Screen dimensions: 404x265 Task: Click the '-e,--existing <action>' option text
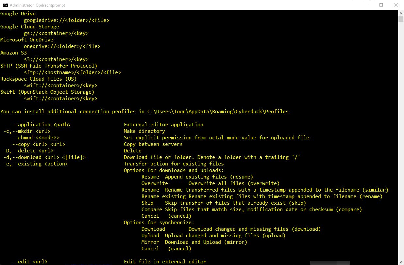[x=36, y=164]
